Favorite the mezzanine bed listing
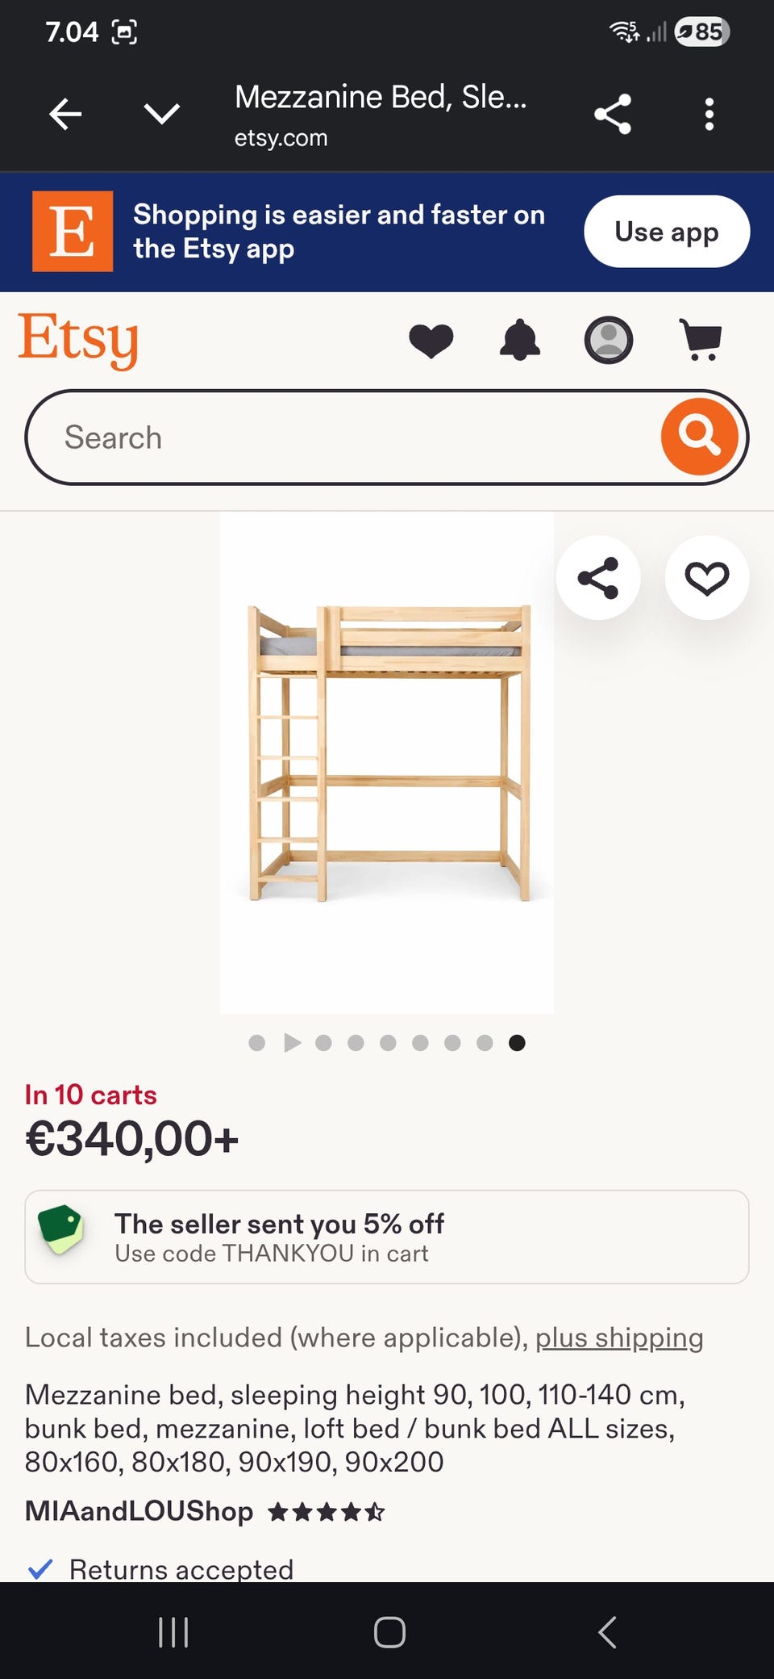774x1679 pixels. pos(707,578)
